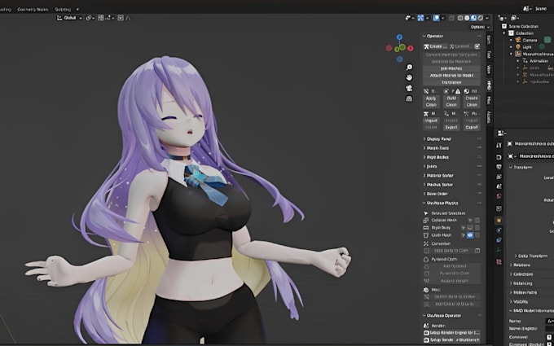Viewport: 554px width, 346px height.
Task: Click the red X axis on the navigation gizmo
Action: pyautogui.click(x=410, y=48)
